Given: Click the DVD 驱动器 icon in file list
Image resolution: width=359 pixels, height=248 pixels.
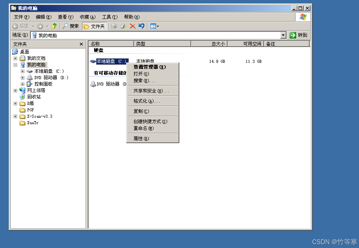Looking at the screenshot, I should [93, 84].
